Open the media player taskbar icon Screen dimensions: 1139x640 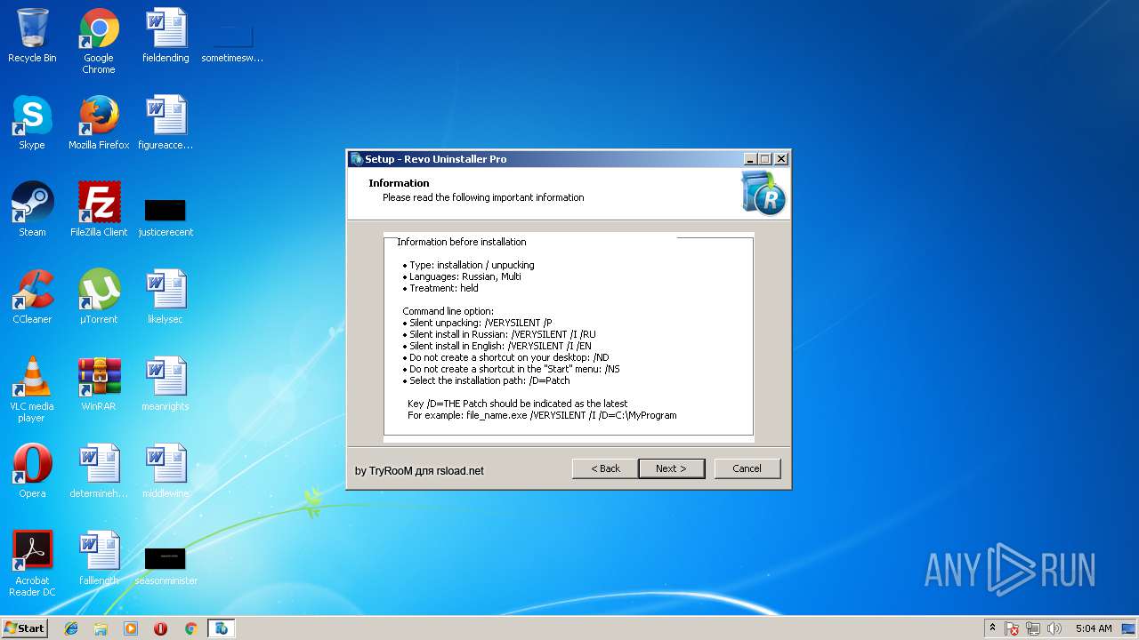[131, 628]
